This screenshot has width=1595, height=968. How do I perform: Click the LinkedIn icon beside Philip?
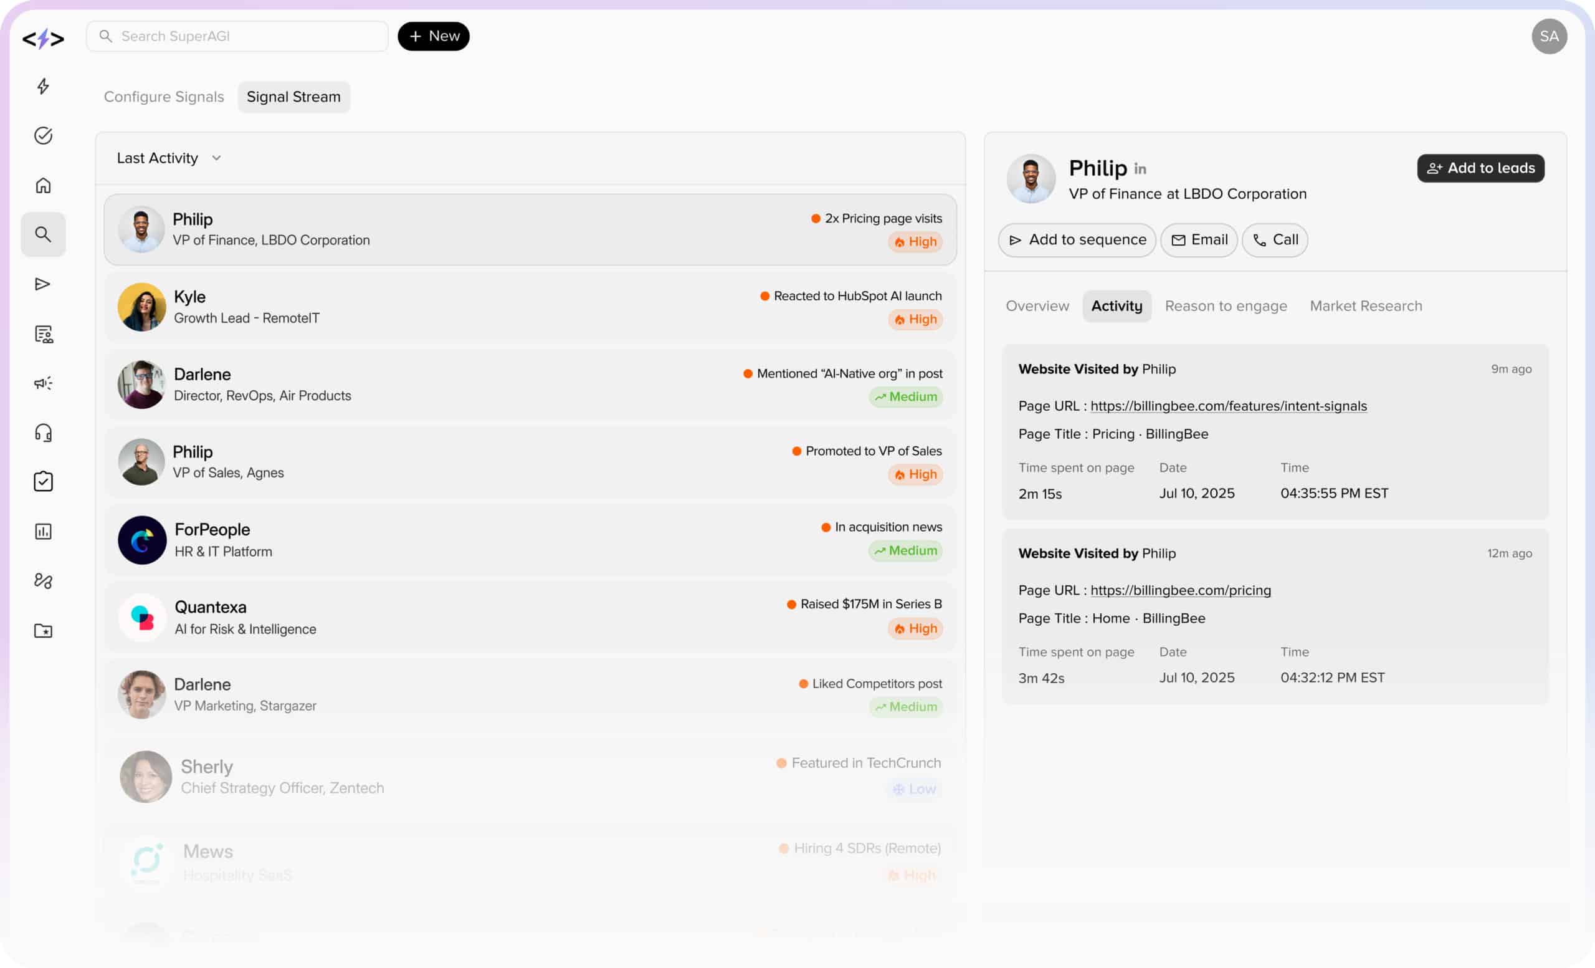(x=1140, y=169)
